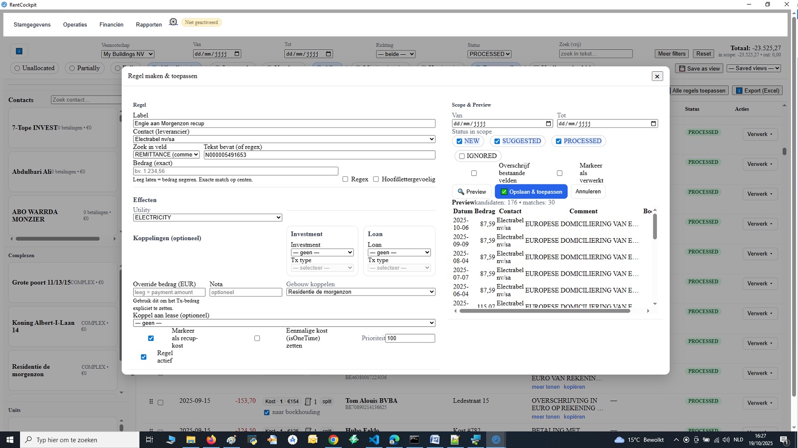The width and height of the screenshot is (798, 448).
Task: Click the preview table horizontal scrollbar
Action: pyautogui.click(x=545, y=311)
